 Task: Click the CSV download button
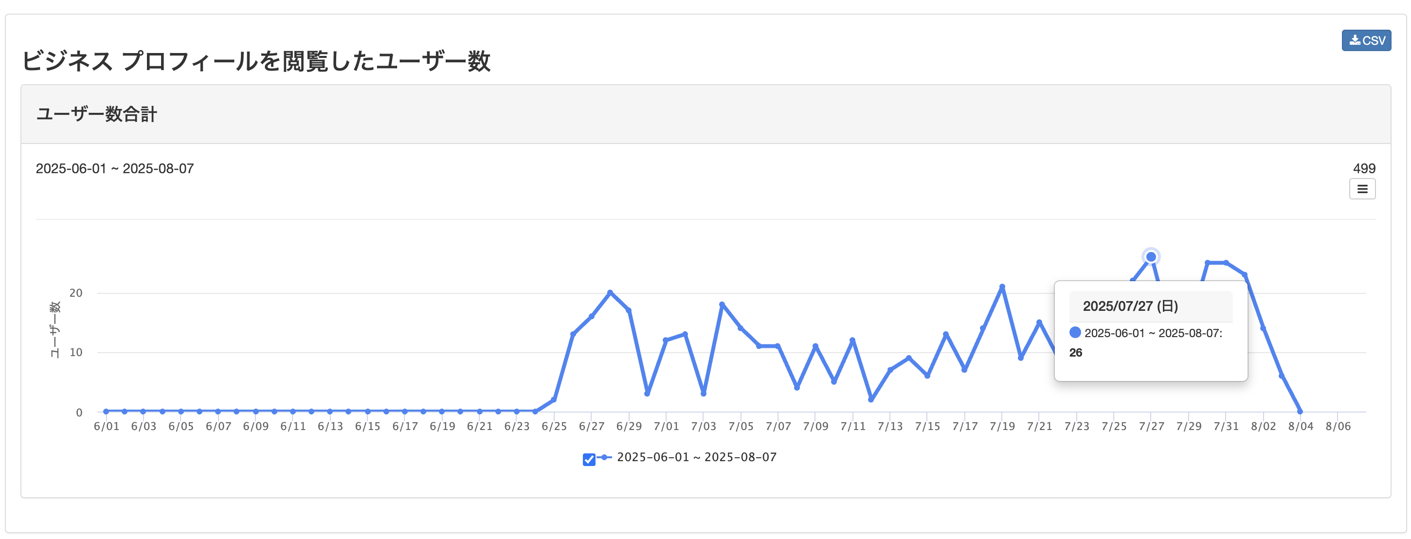(x=1366, y=40)
